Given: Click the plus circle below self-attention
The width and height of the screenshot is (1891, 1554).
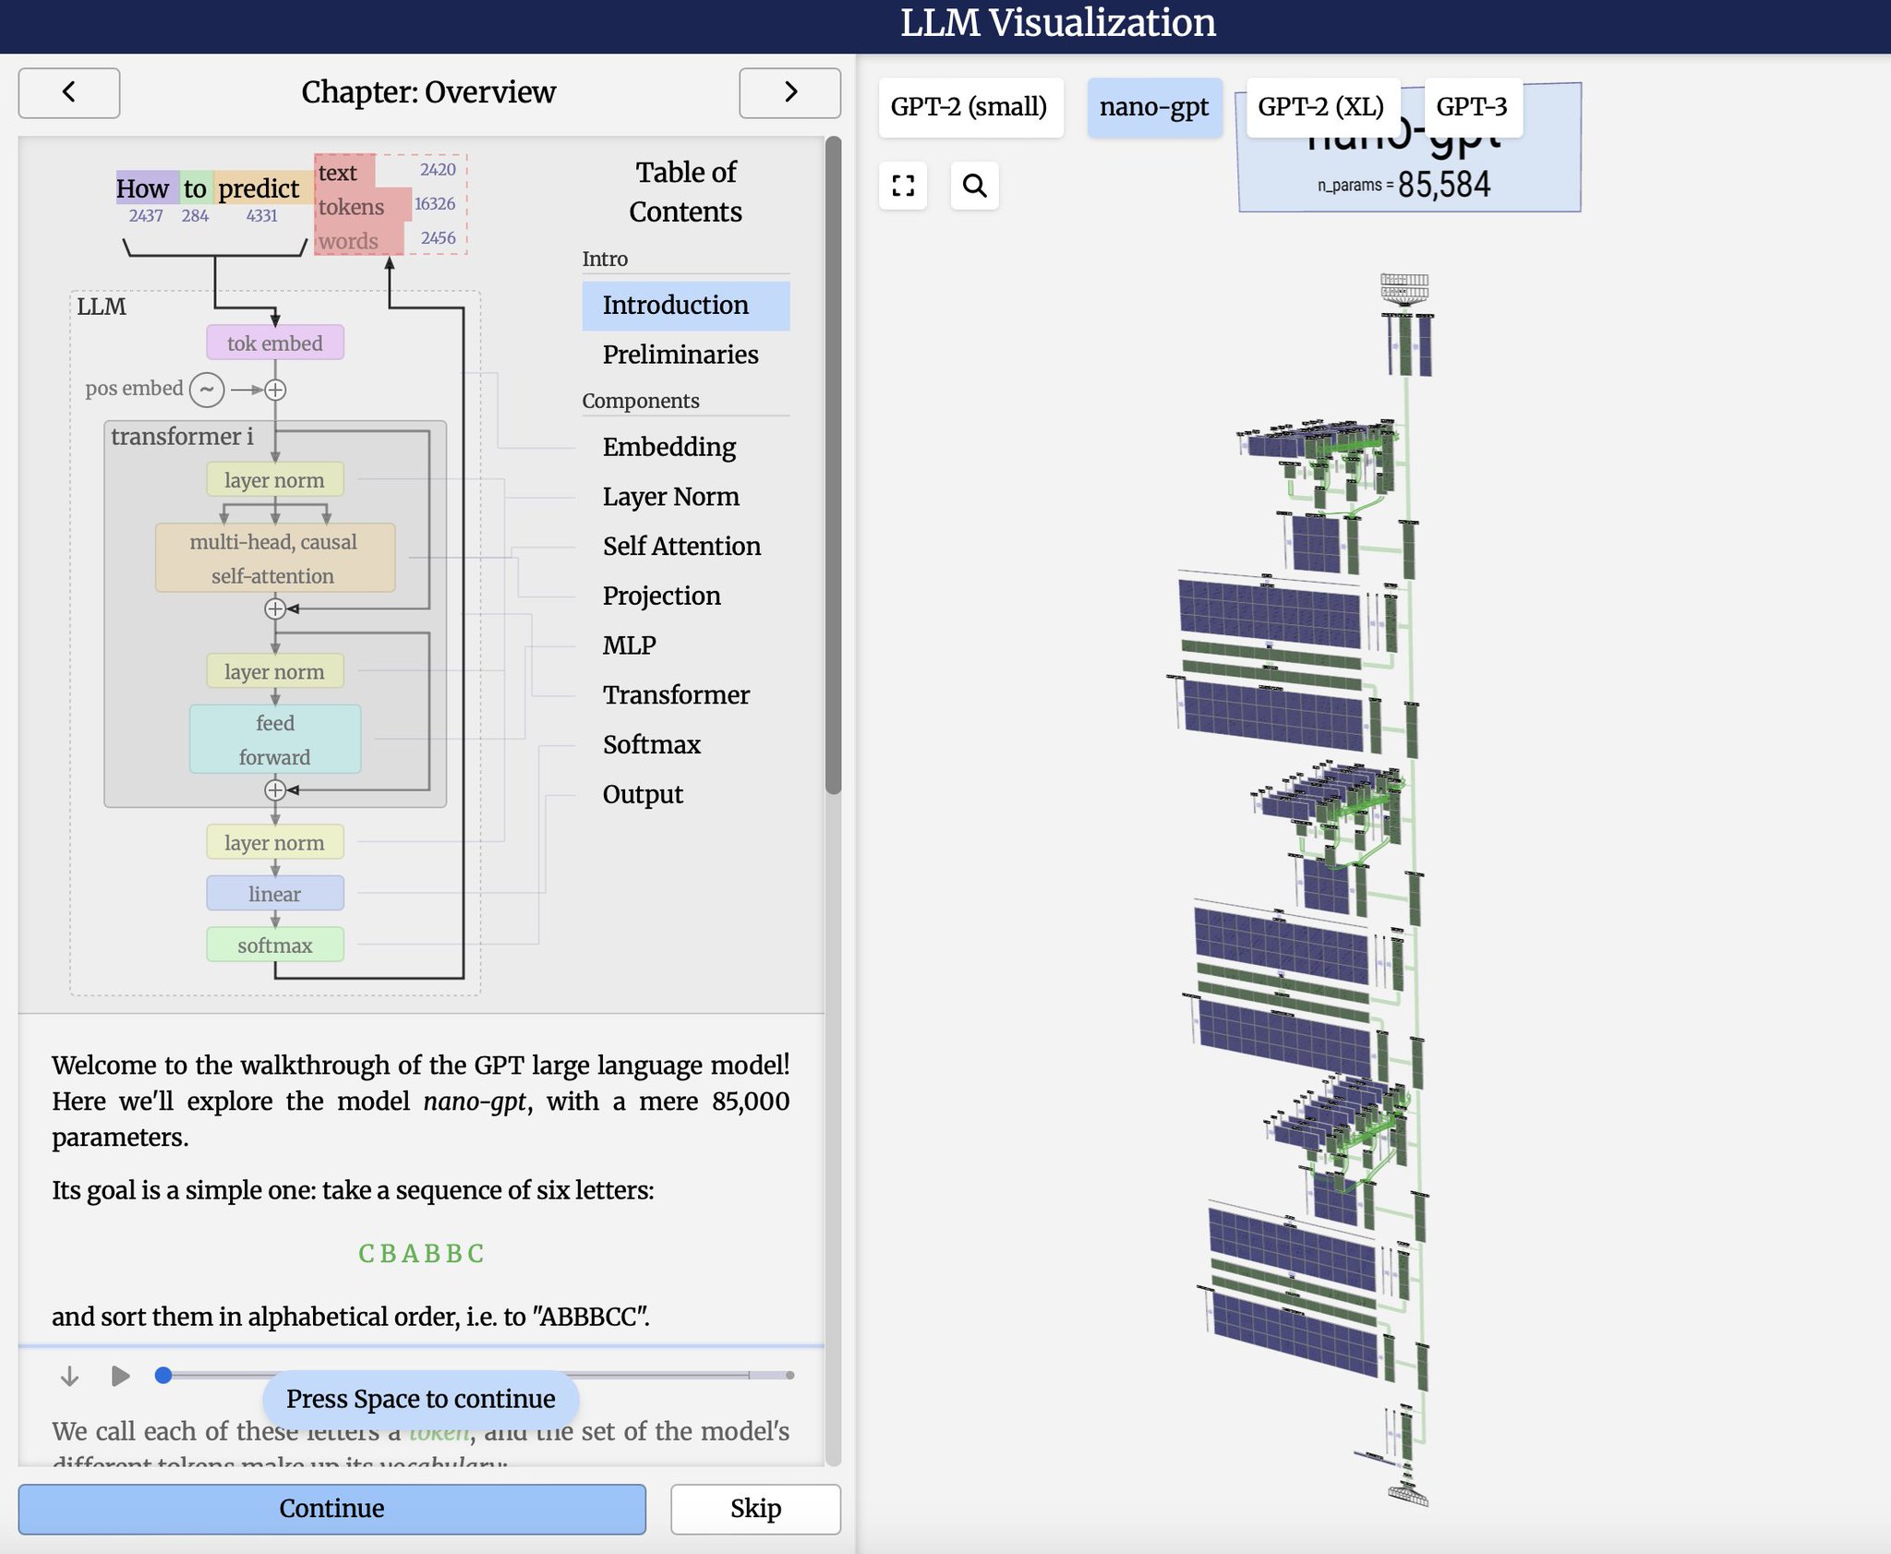Looking at the screenshot, I should 275,608.
